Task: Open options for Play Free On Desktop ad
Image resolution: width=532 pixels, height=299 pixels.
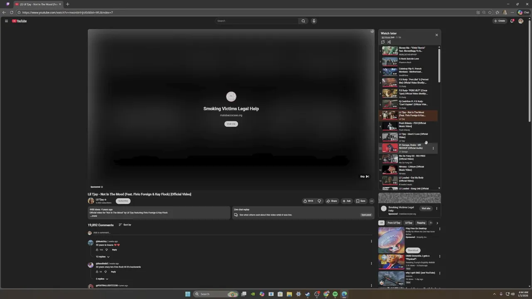Action: [440, 229]
